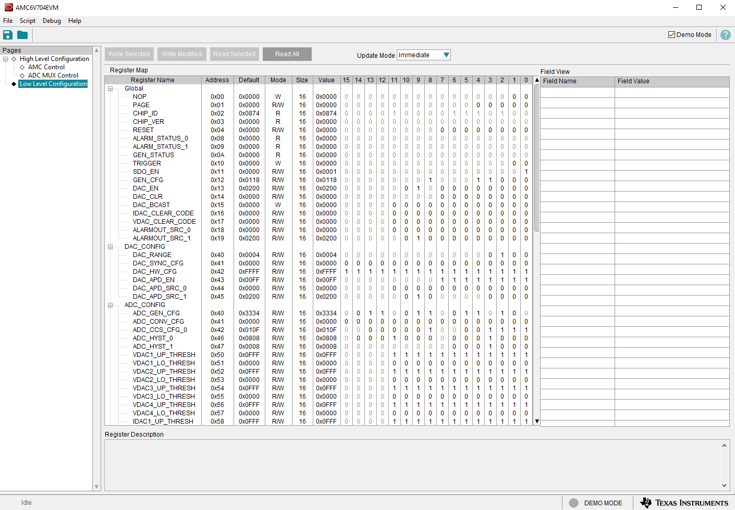Select the ALARMOUT_SRC_1 register row
The width and height of the screenshot is (735, 510).
pyautogui.click(x=318, y=238)
